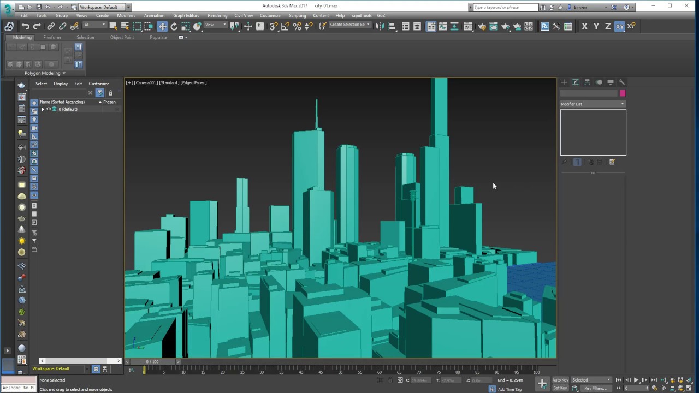Toggle visibility eye of 0 (default) layer
This screenshot has width=699, height=393.
pyautogui.click(x=48, y=109)
